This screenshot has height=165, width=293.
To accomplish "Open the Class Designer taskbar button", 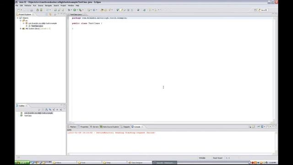I will pyautogui.click(x=139, y=163).
